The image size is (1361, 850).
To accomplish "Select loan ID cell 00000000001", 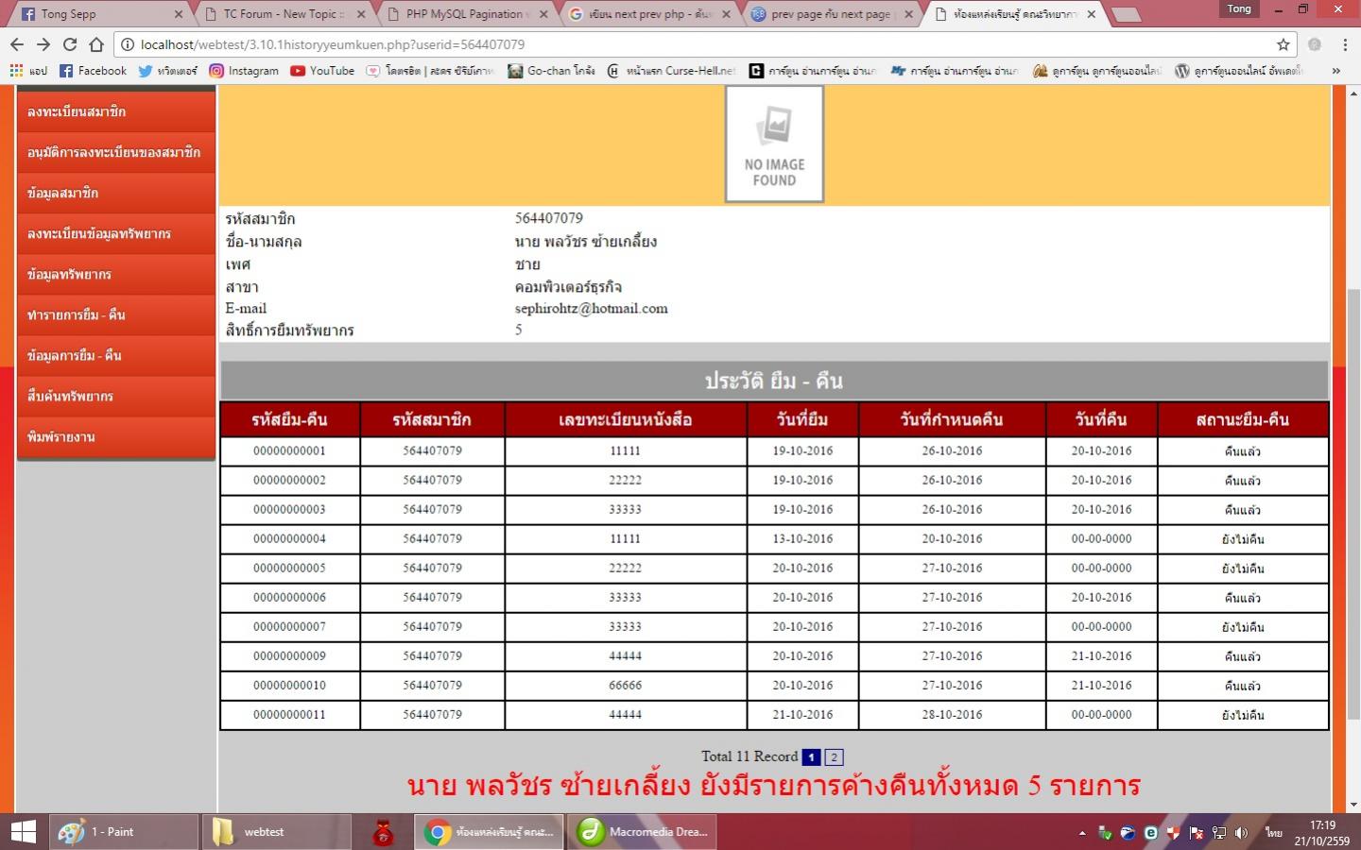I will point(289,450).
